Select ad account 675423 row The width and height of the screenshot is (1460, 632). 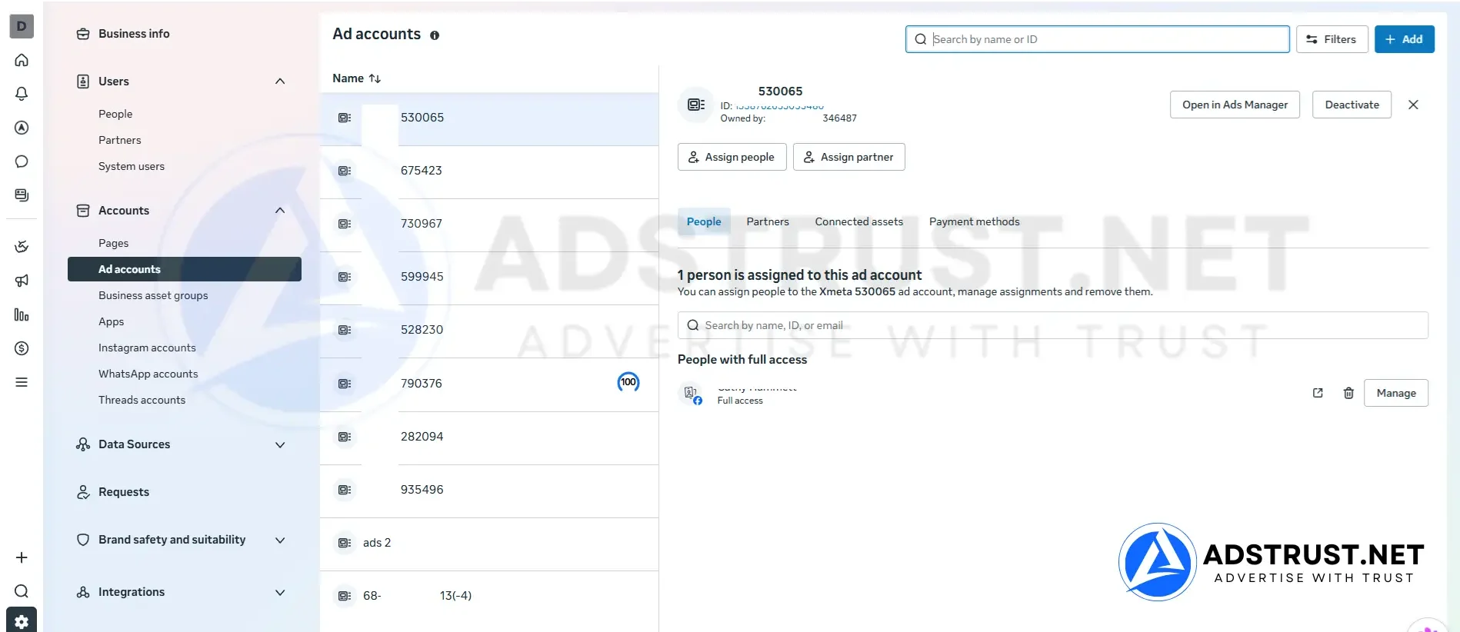489,171
